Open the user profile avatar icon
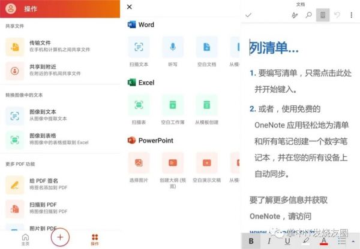360x249 pixels. 11,9
